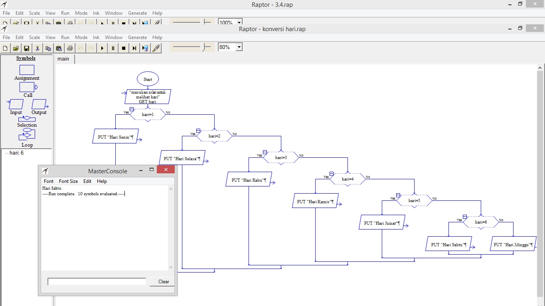The width and height of the screenshot is (545, 306).
Task: Select the Call symbol in Symbols panel
Action: [28, 87]
